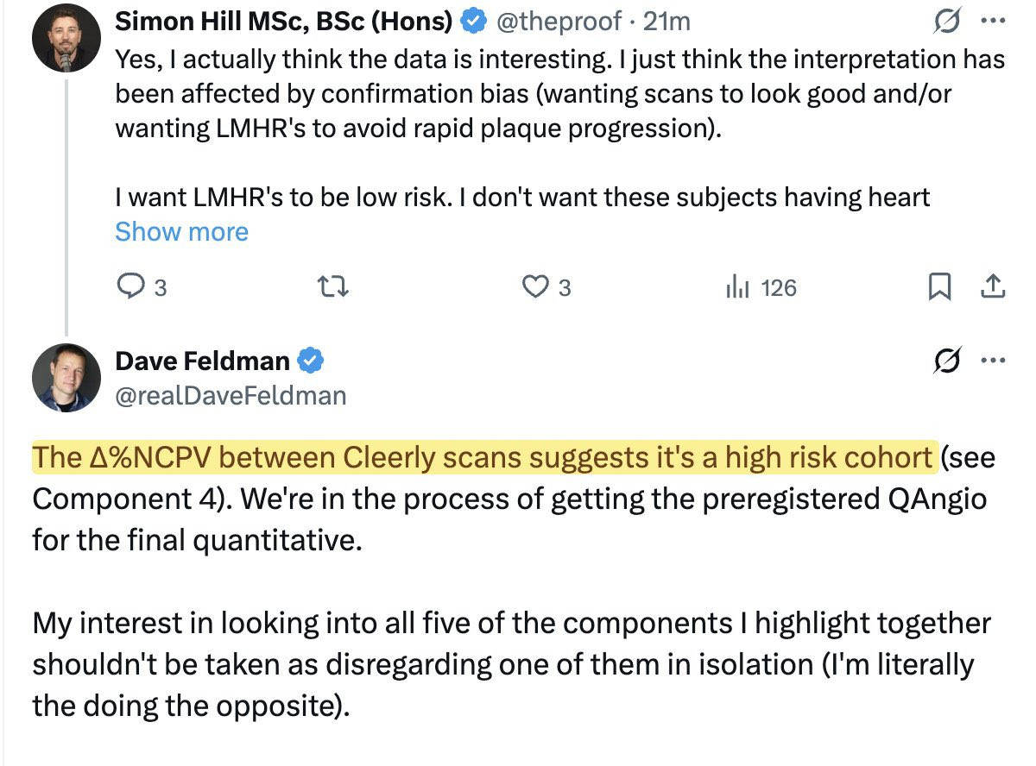The height and width of the screenshot is (766, 1036).
Task: Open Simon Hill's profile via display name
Action: point(284,22)
